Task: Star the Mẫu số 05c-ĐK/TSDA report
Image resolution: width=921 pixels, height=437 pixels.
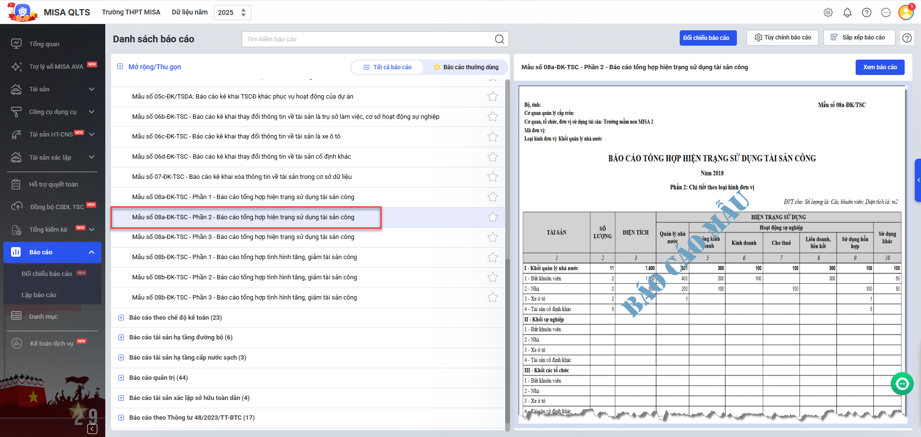Action: [492, 97]
